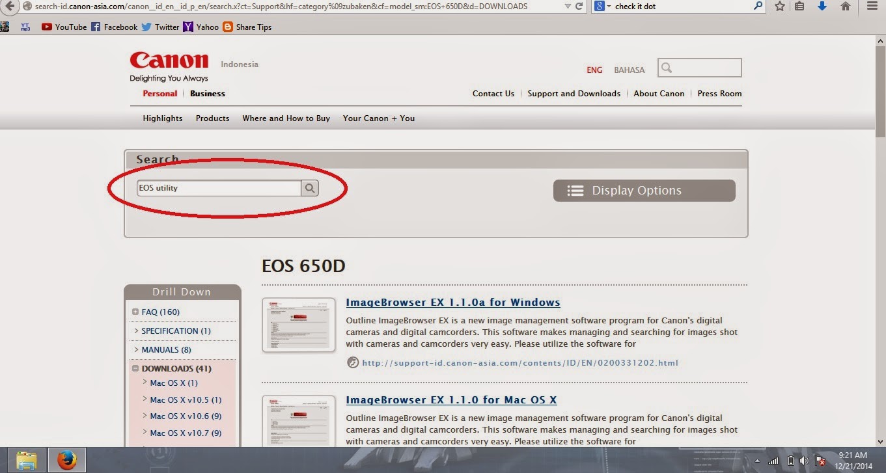Click the vertical page scrollbar
This screenshot has width=886, height=473.
coord(880,91)
